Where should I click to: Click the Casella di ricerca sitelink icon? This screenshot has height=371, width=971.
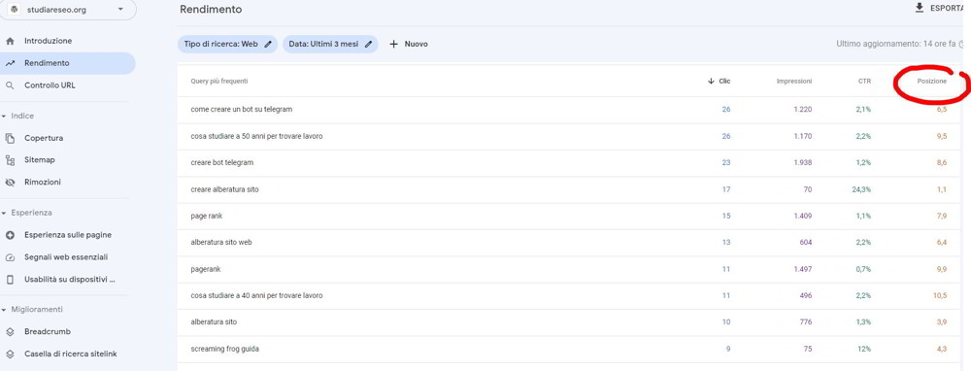coord(10,354)
